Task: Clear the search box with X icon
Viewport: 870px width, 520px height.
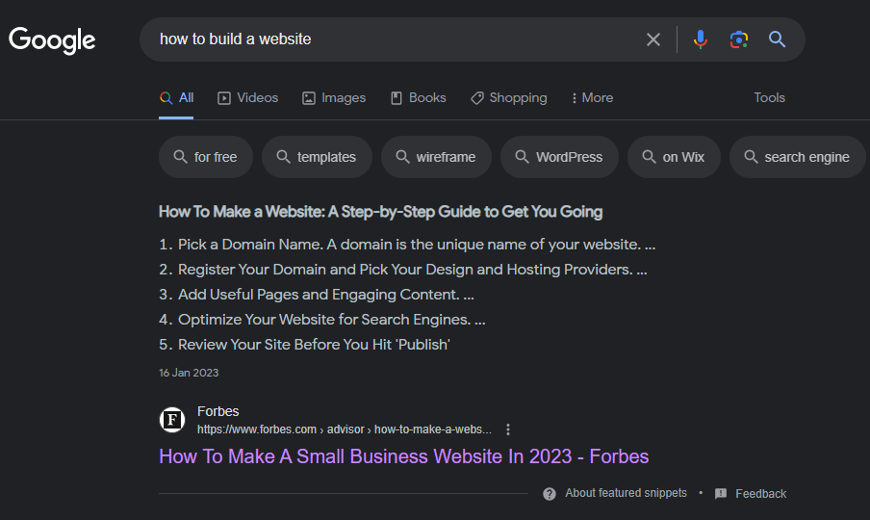Action: click(x=653, y=39)
